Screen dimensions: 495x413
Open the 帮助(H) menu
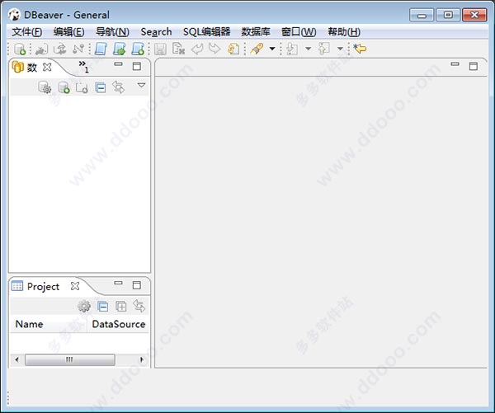click(344, 32)
